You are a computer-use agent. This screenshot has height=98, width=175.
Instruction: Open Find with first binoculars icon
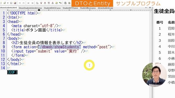37,3
